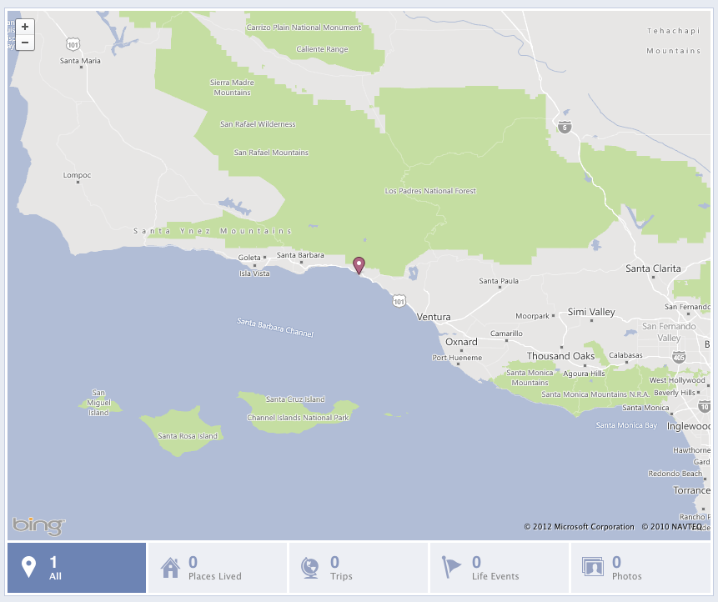
Task: Click the red location pin marker
Action: [x=359, y=265]
